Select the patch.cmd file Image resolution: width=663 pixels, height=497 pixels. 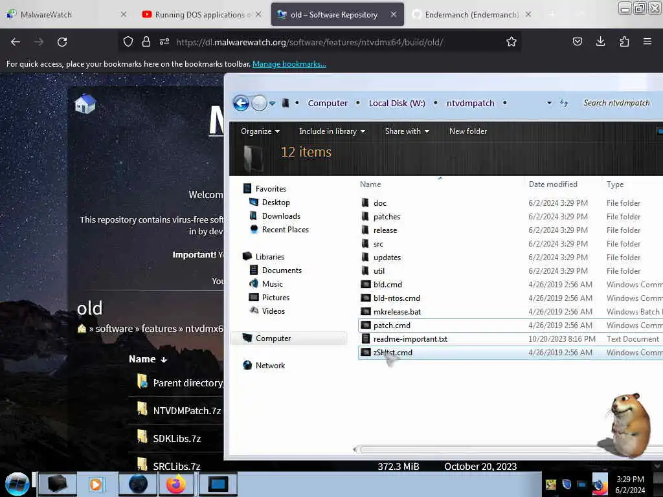392,326
